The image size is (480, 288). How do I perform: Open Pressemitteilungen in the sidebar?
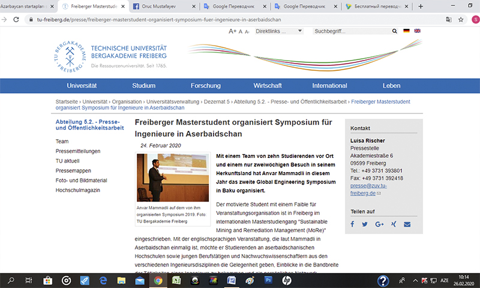pyautogui.click(x=78, y=151)
